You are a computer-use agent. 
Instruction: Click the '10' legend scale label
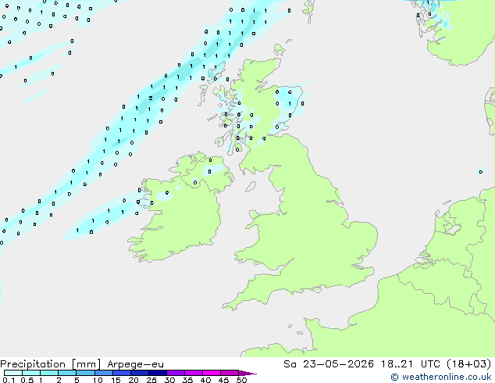(98, 380)
